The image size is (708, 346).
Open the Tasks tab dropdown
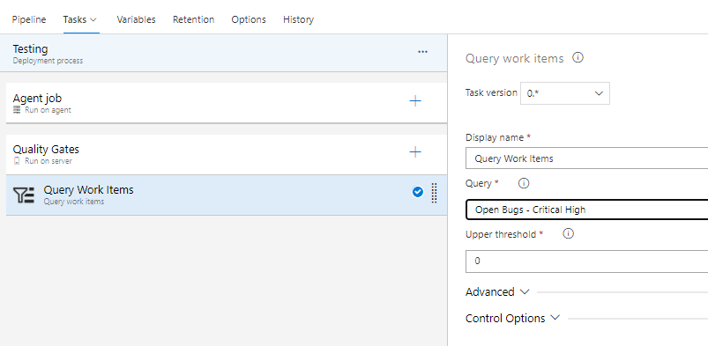pos(80,19)
